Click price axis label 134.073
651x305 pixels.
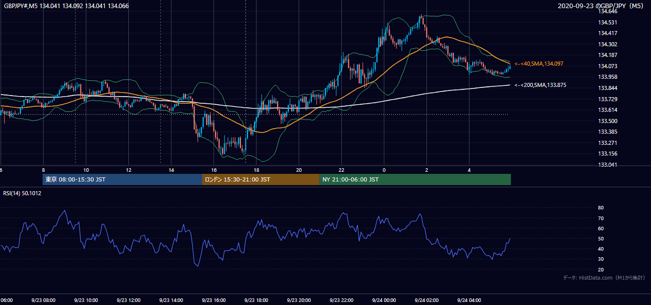[607, 66]
